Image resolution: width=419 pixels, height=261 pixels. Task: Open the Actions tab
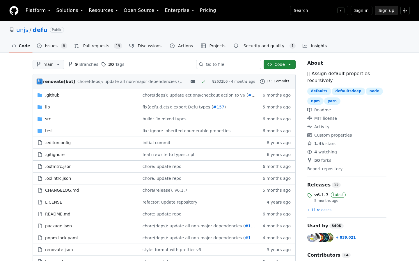(182, 46)
